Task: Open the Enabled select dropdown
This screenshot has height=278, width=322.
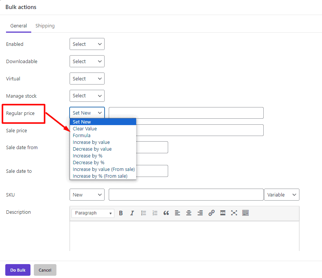Action: 87,44
